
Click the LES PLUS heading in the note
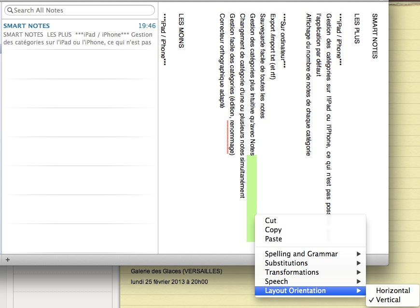pyautogui.click(x=357, y=28)
